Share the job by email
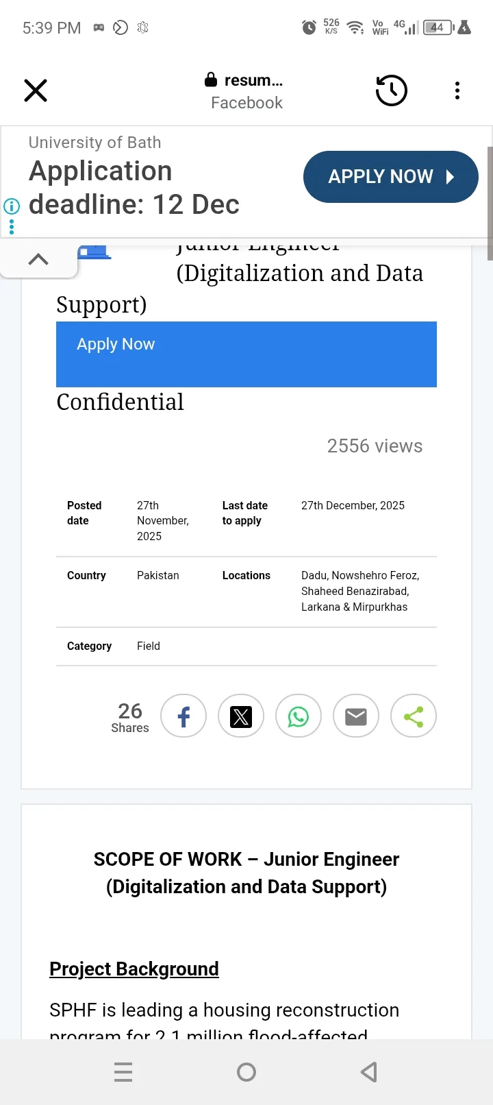The height and width of the screenshot is (1105, 493). [356, 716]
